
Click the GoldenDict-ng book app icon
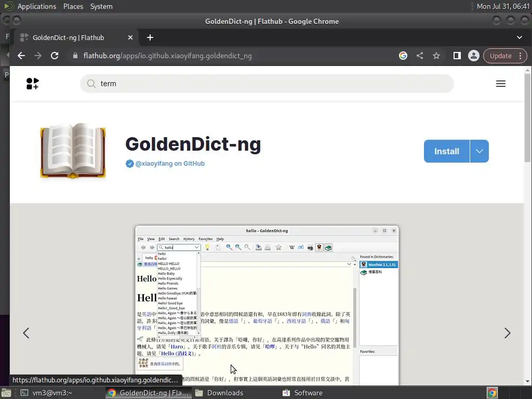click(x=73, y=151)
